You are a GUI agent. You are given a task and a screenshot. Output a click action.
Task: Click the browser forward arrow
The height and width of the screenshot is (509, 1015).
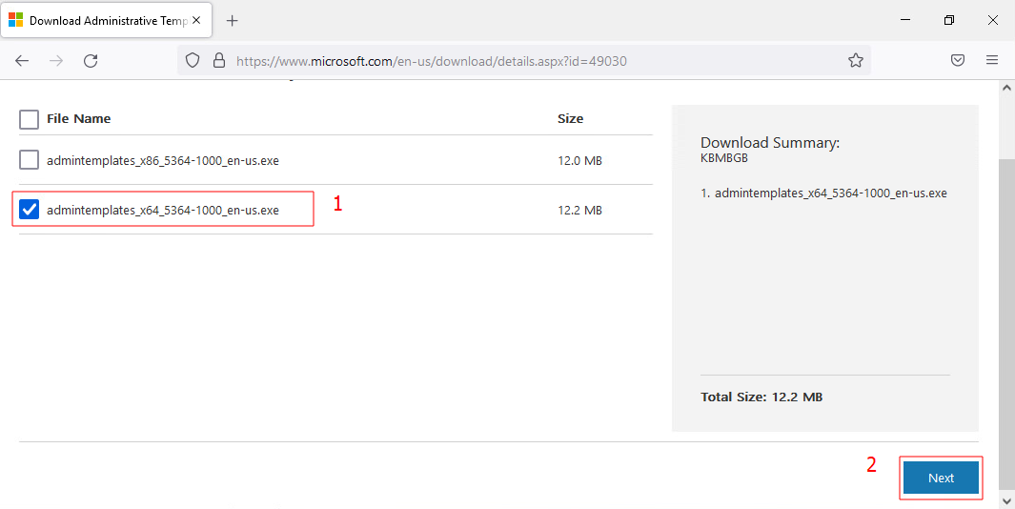[56, 60]
